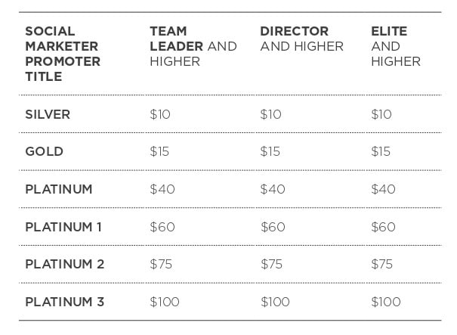Click the Platinum 2 row label
The width and height of the screenshot is (457, 335).
coord(64,264)
